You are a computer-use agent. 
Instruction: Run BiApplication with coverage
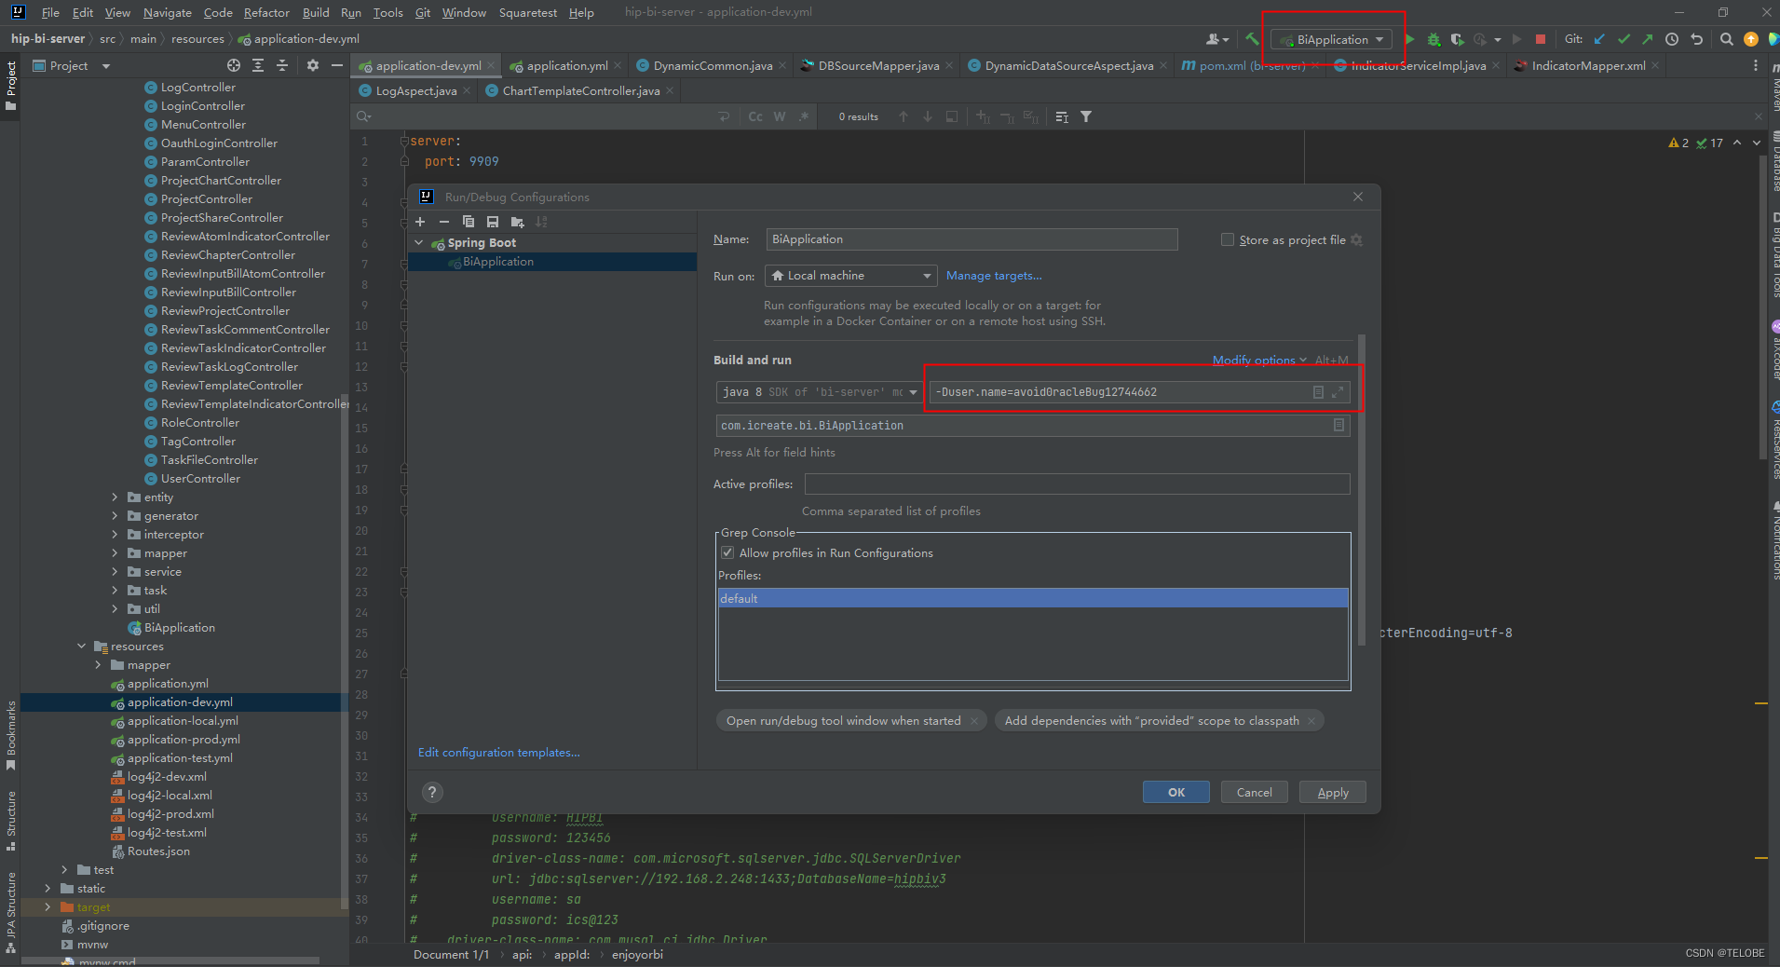click(x=1457, y=39)
